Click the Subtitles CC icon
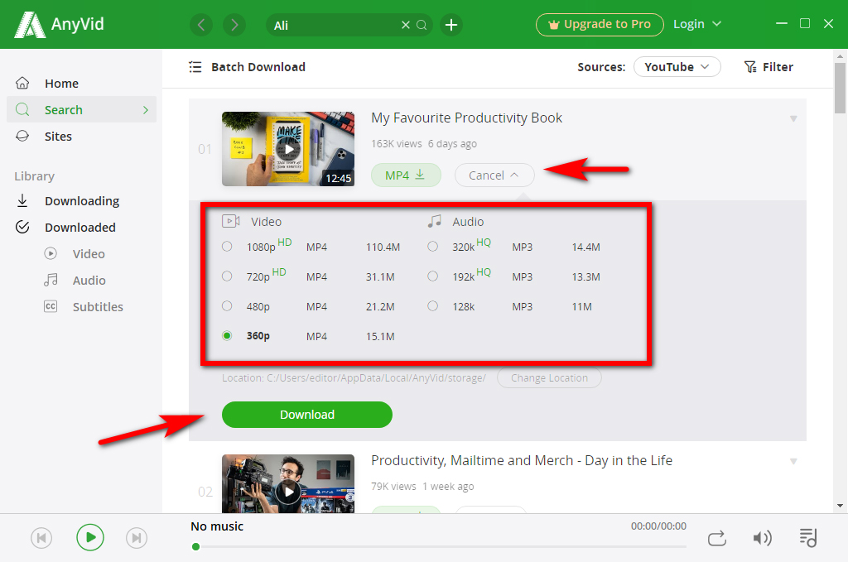848x562 pixels. click(51, 306)
